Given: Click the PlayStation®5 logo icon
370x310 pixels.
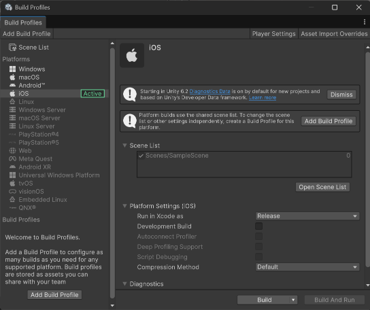Looking at the screenshot, I should pos(12,143).
